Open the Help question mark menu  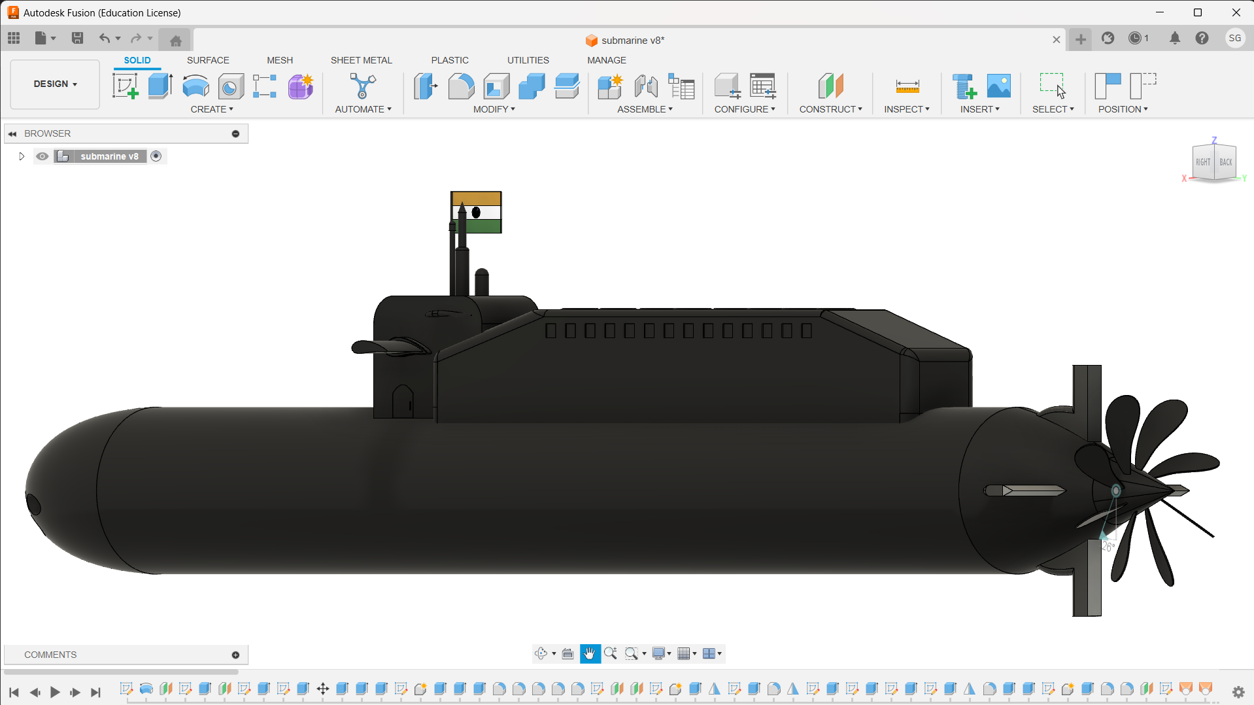tap(1202, 38)
